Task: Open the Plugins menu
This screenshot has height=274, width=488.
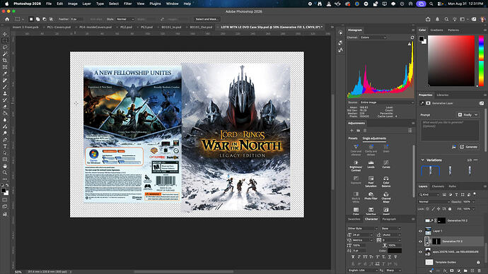Action: pyautogui.click(x=155, y=4)
